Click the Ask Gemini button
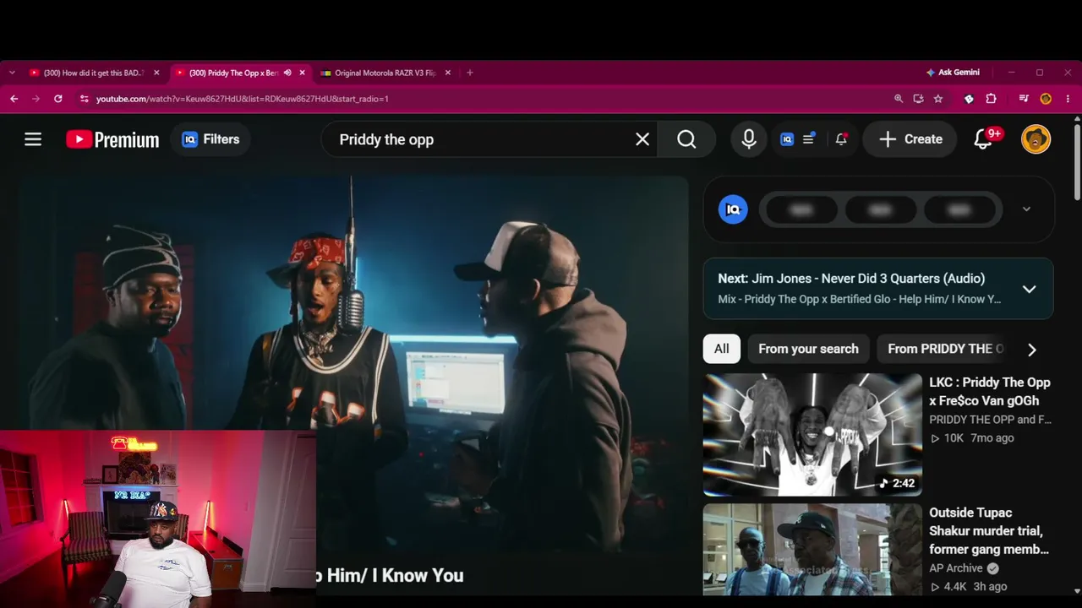Image resolution: width=1082 pixels, height=608 pixels. [x=953, y=73]
